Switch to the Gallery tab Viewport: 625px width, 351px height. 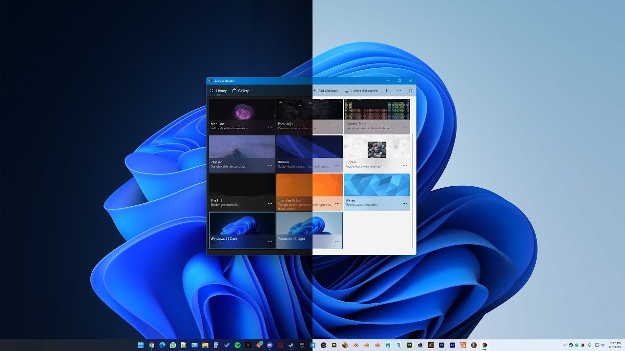click(x=241, y=91)
